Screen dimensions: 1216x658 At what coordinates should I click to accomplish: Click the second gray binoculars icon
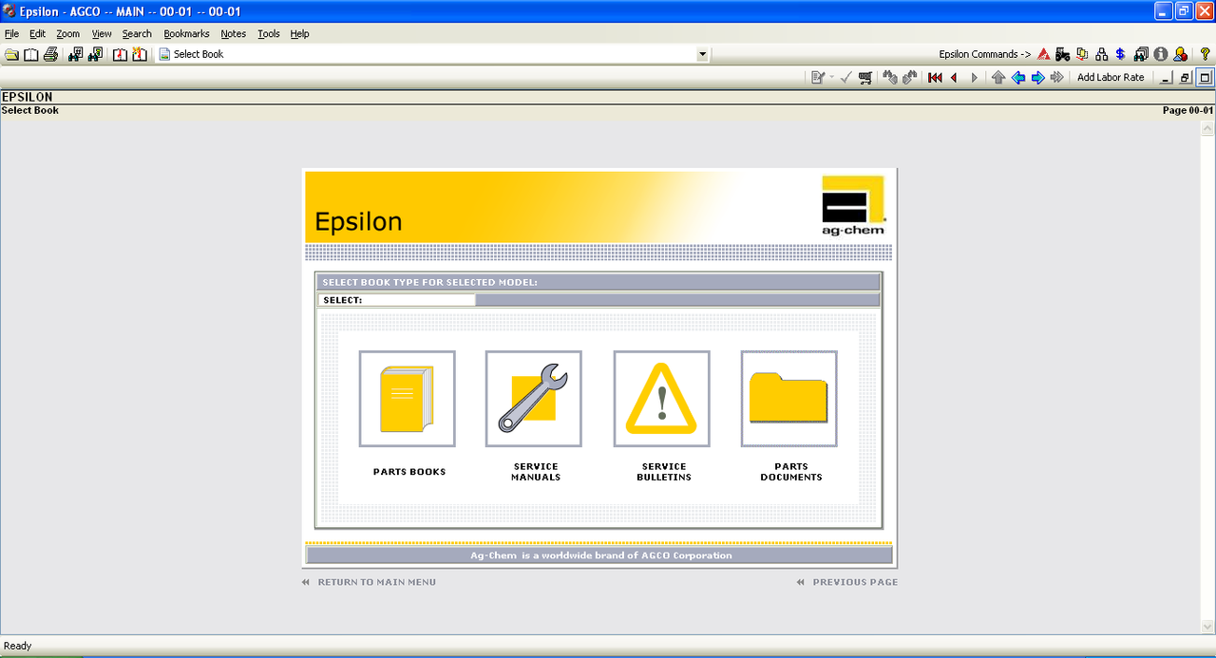(910, 78)
